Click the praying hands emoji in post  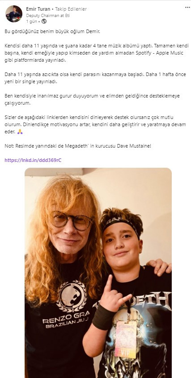click(x=20, y=132)
